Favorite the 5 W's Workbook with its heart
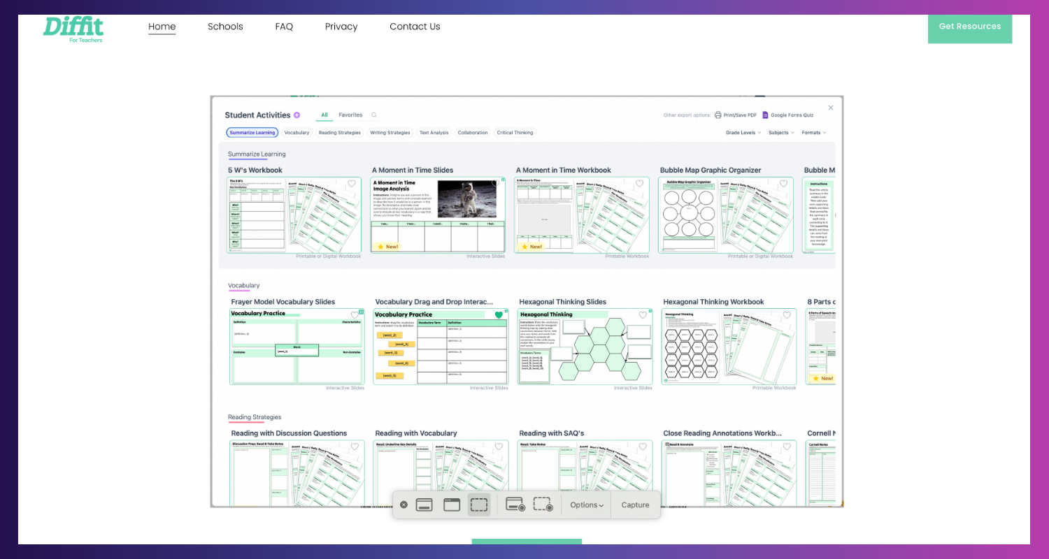Viewport: 1049px width, 559px height. click(352, 184)
